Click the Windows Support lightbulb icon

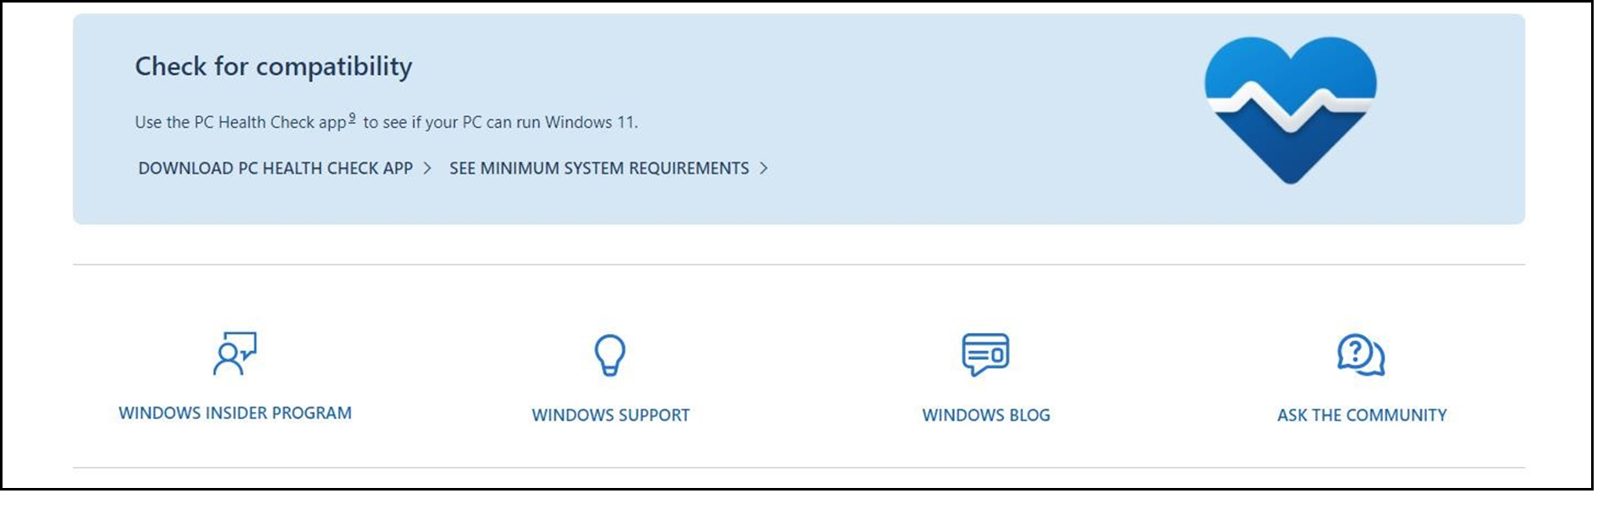(610, 355)
